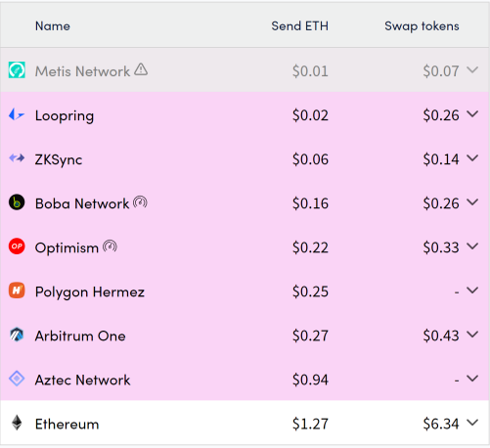This screenshot has height=448, width=490.
Task: Click the Loopring logo icon
Action: tap(17, 114)
